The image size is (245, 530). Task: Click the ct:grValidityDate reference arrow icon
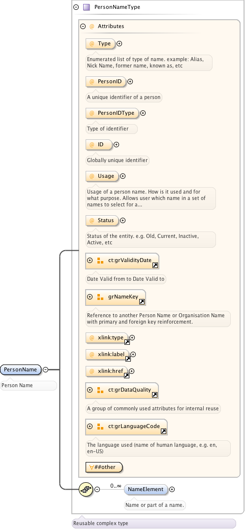point(155,265)
